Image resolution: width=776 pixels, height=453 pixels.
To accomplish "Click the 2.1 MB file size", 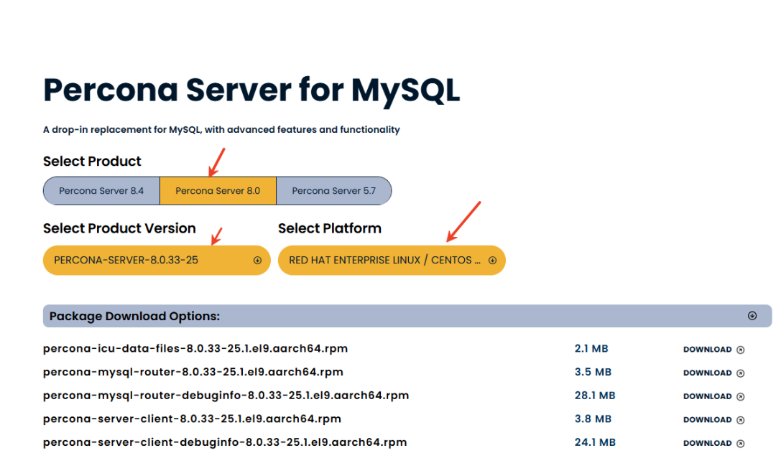I will coord(591,349).
